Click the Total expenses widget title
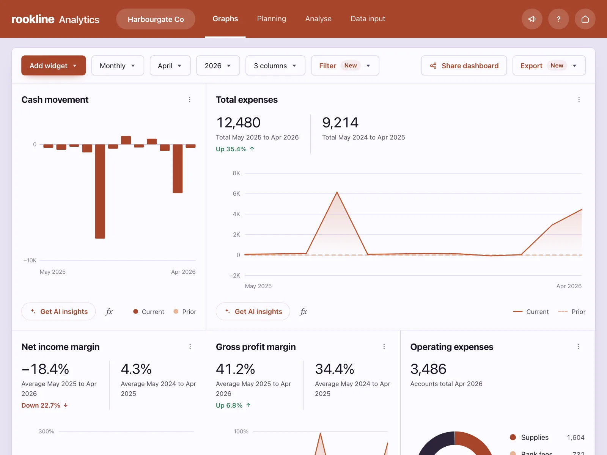 tap(247, 100)
